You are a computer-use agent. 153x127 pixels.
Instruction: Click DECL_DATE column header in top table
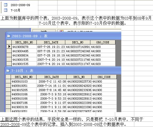click(x=51, y=42)
